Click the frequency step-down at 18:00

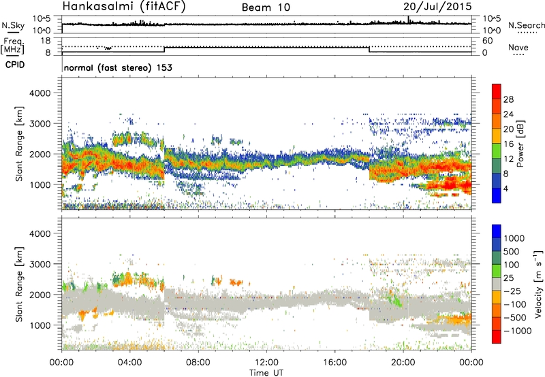(369, 49)
